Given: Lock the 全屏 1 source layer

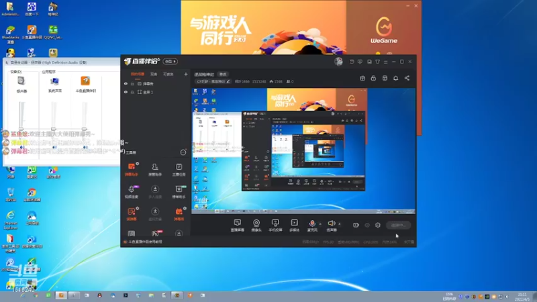Looking at the screenshot, I should (x=132, y=92).
